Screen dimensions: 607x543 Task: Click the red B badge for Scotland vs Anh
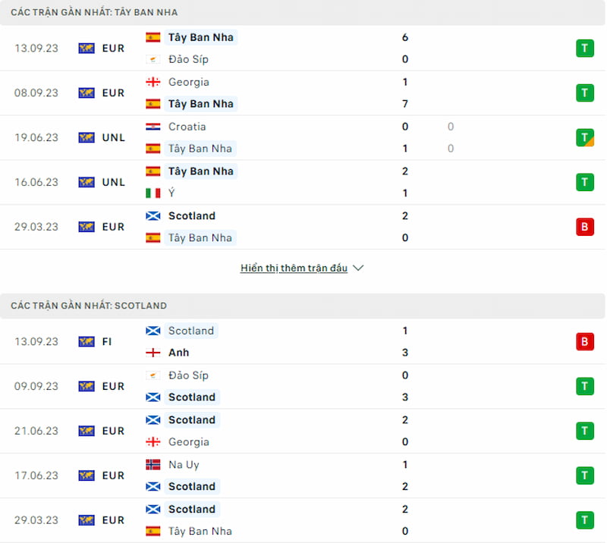[584, 341]
